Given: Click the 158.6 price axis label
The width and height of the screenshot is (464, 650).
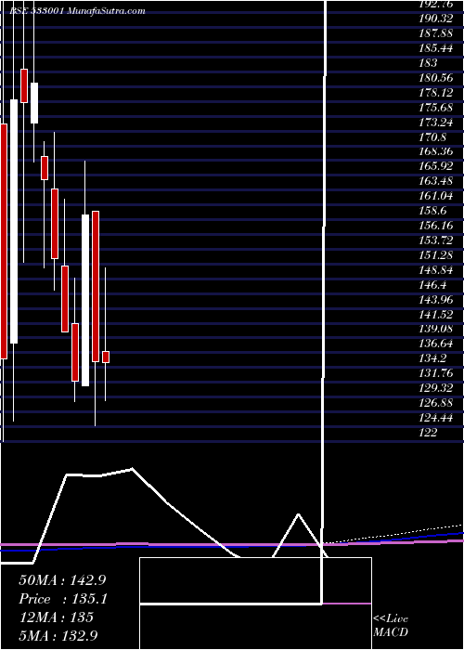Looking at the screenshot, I should tap(433, 211).
